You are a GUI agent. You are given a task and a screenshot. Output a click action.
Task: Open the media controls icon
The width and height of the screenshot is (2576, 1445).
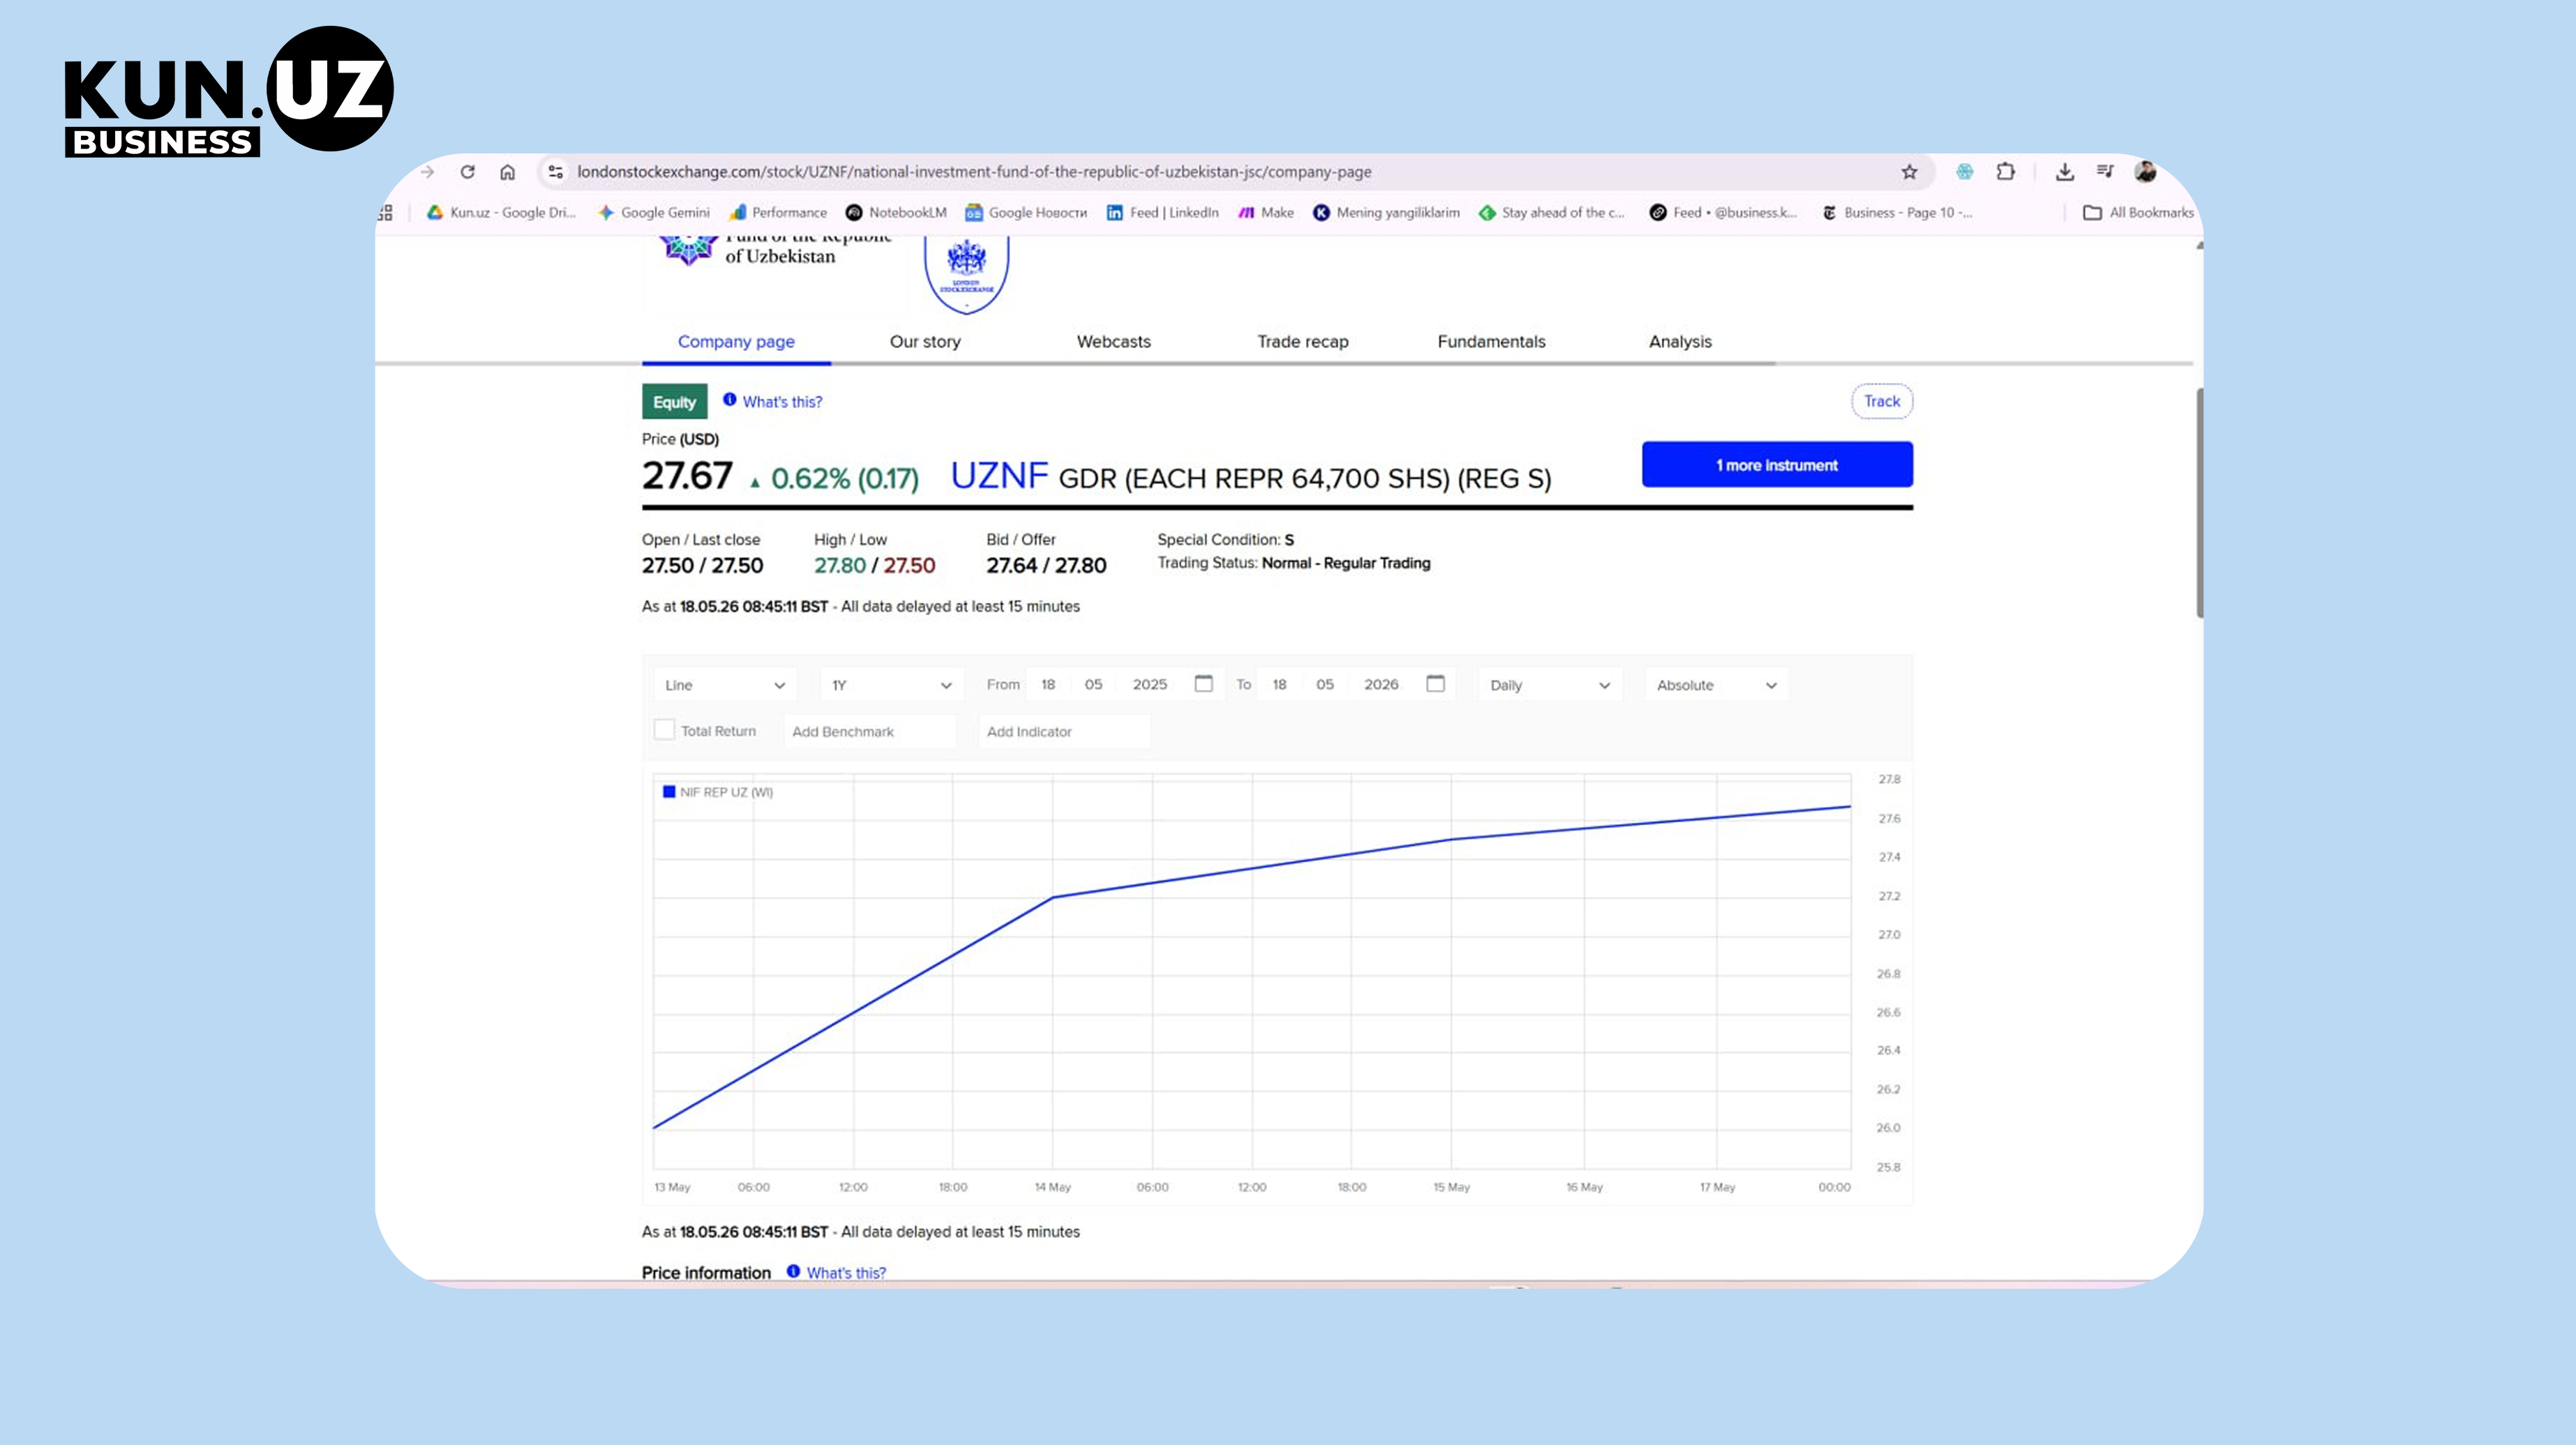2105,172
